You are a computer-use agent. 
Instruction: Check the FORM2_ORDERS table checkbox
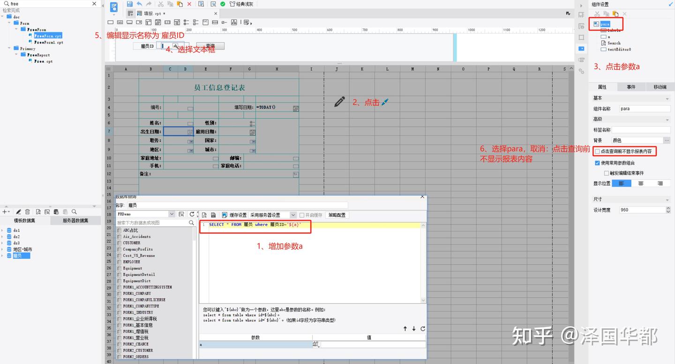[120, 357]
